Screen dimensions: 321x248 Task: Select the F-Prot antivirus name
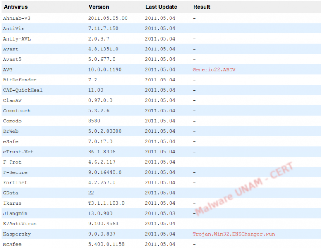(12, 162)
